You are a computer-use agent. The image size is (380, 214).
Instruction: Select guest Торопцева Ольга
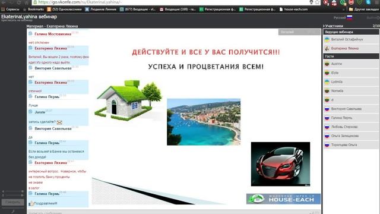[351, 144]
